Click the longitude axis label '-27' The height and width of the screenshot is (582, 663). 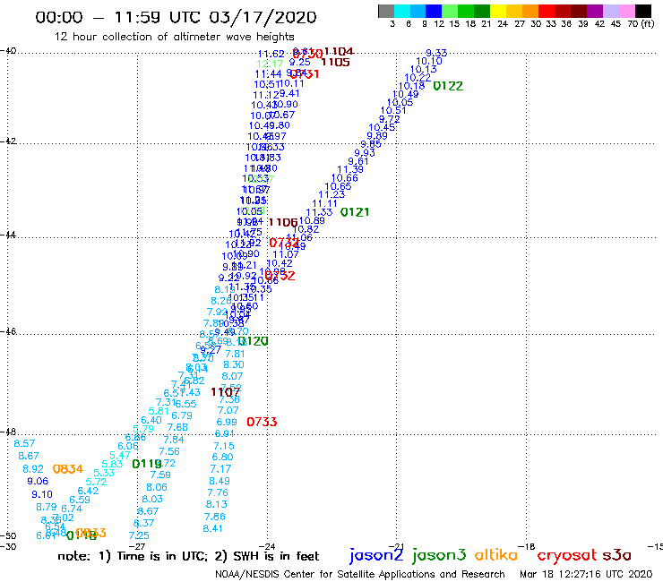pos(138,546)
